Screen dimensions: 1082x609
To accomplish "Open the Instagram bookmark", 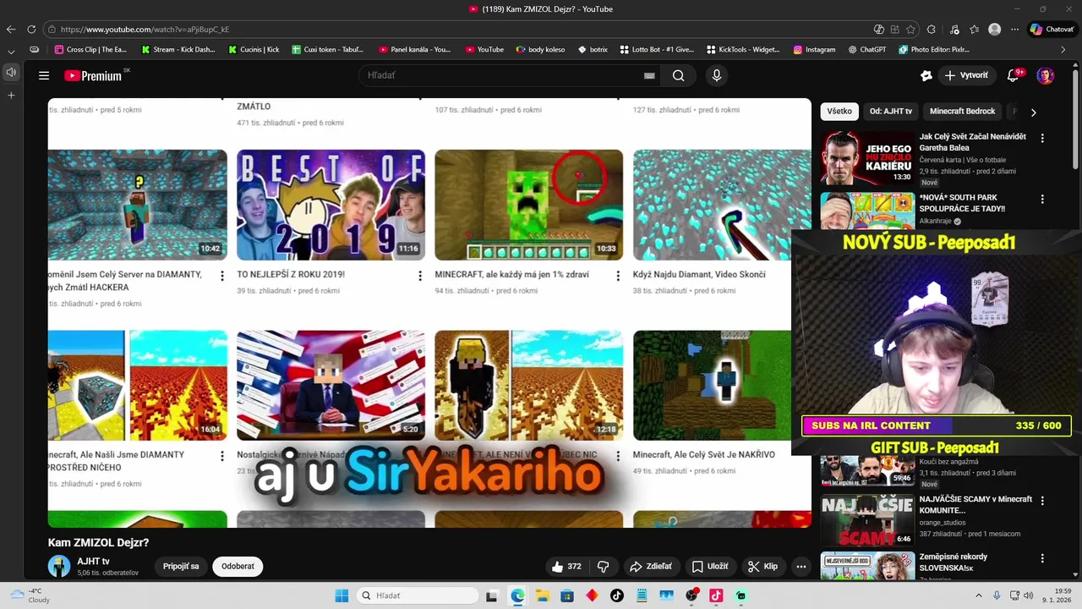I will point(814,50).
